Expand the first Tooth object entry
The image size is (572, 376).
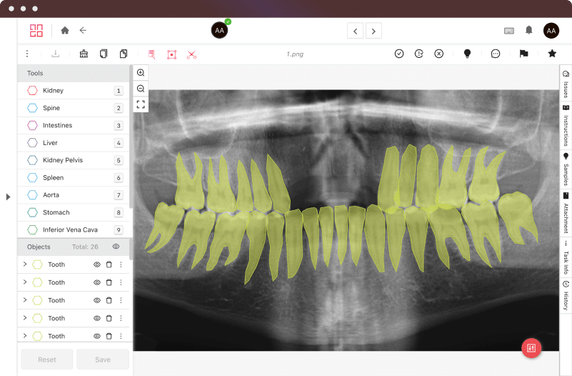click(25, 264)
